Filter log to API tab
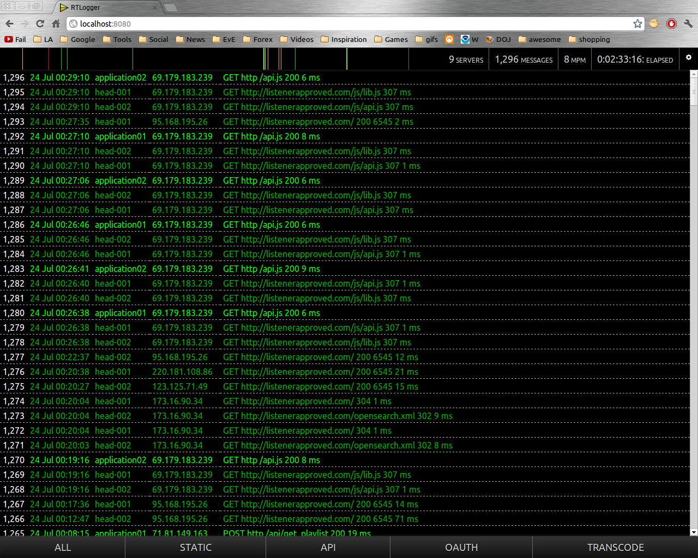 point(328,547)
